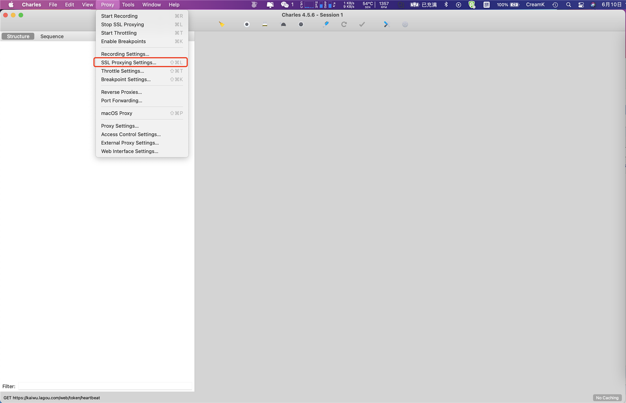The image size is (626, 403).
Task: Click the repeat request arrow icon
Action: tap(344, 24)
